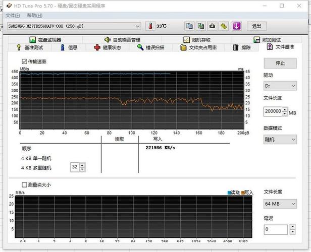The width and height of the screenshot is (311, 252).
Task: Enable the 测量块大小 checkbox
Action: tap(24, 184)
